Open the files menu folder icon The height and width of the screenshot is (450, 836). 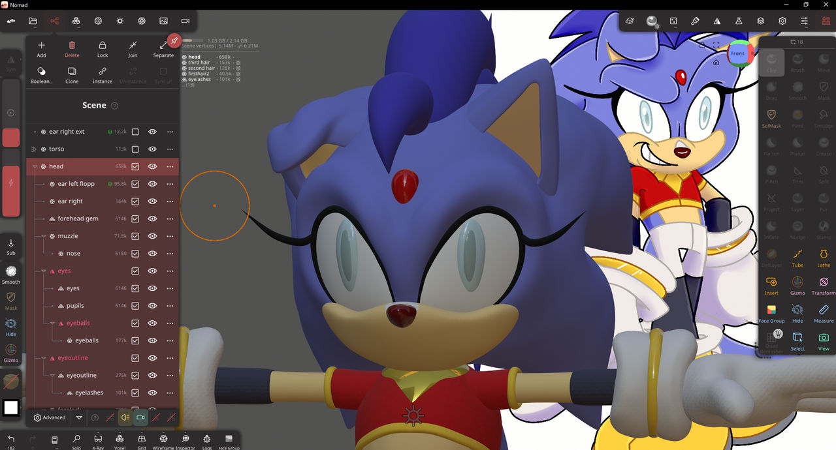point(33,21)
